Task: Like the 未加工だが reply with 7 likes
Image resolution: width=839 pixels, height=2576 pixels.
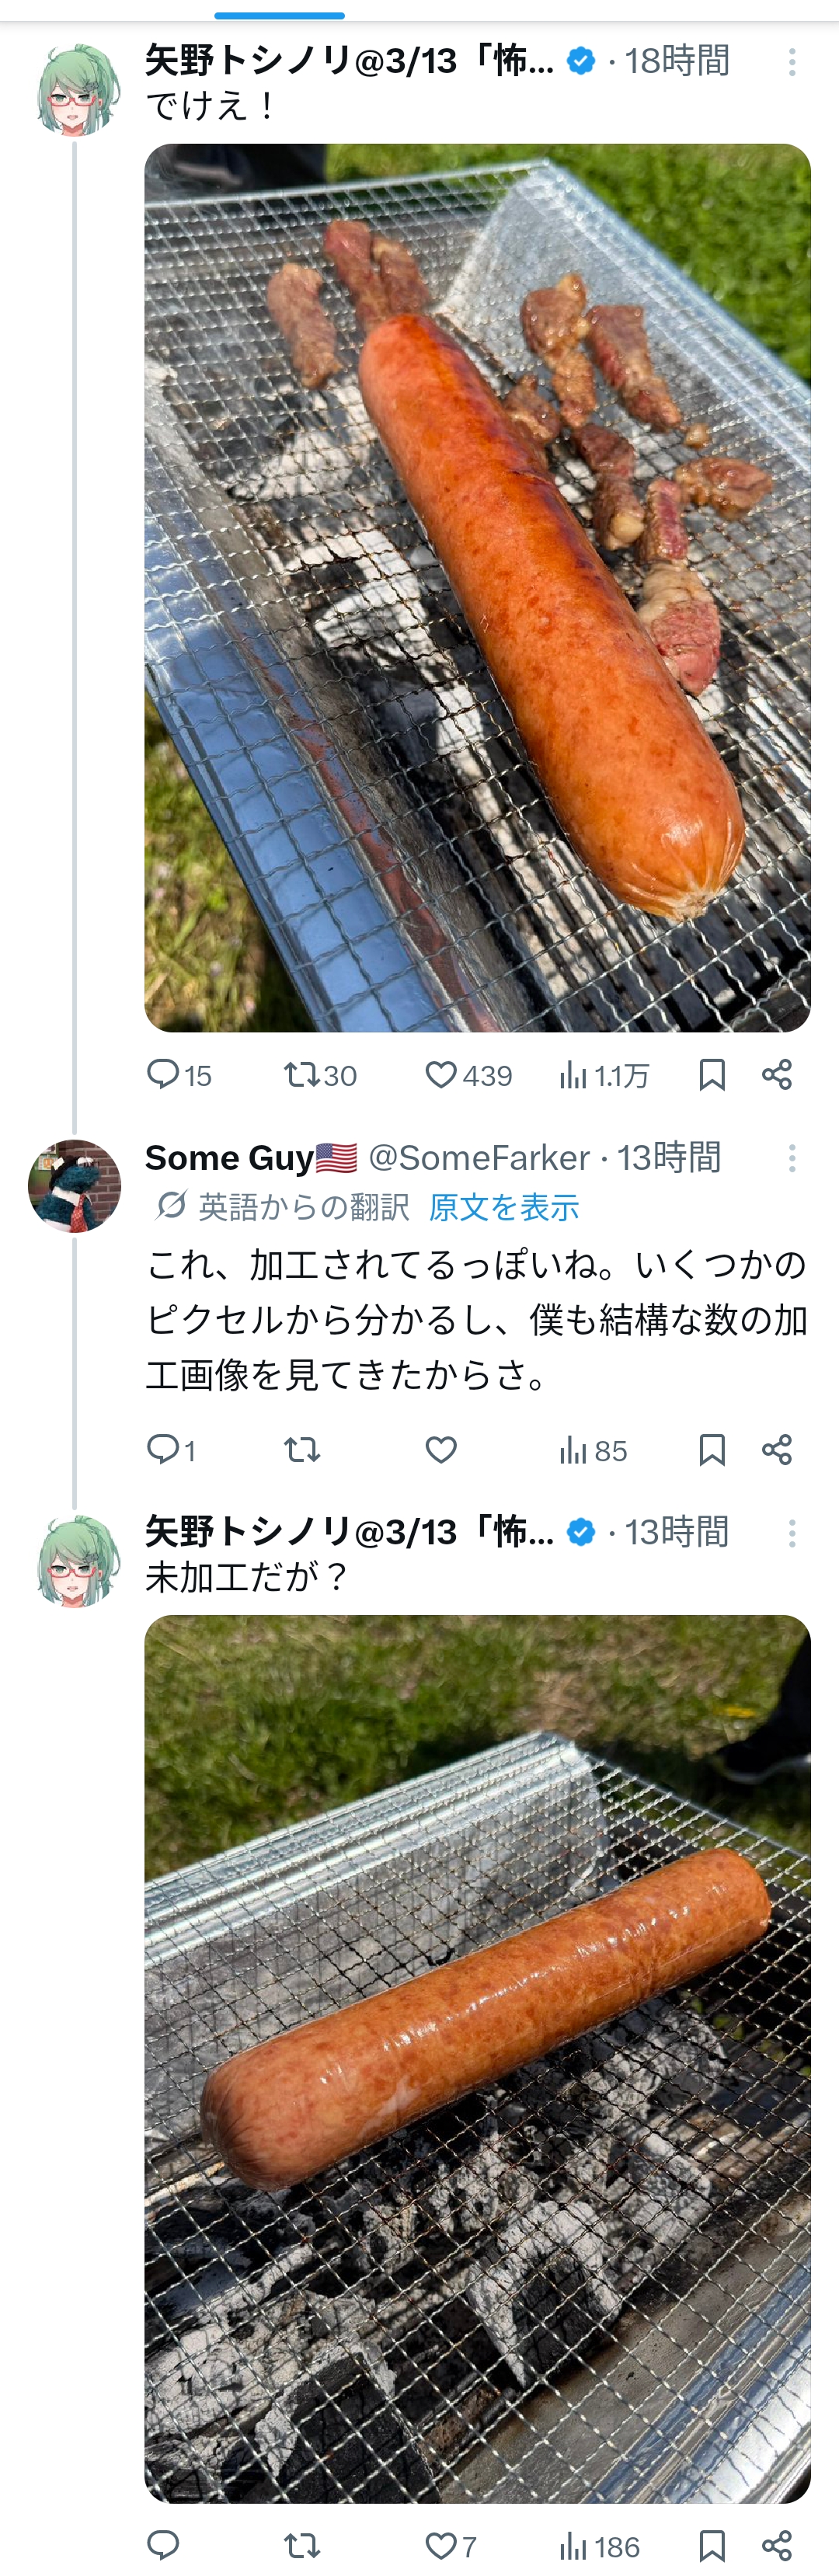Action: (x=441, y=2545)
